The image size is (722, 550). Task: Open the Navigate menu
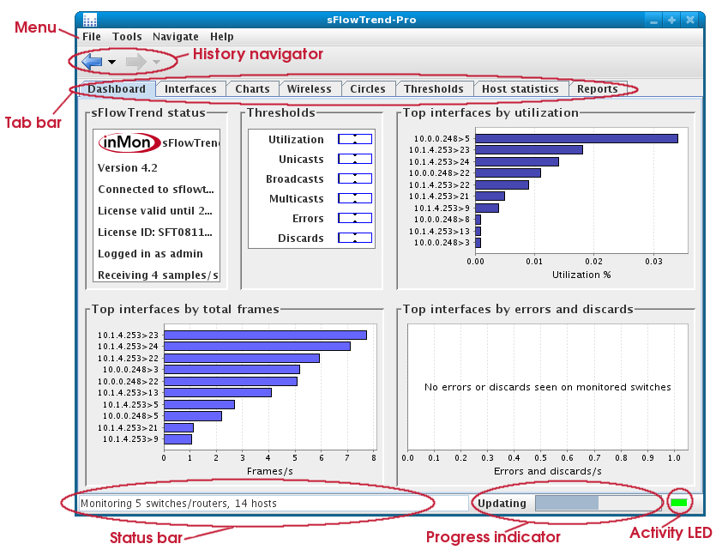(176, 36)
